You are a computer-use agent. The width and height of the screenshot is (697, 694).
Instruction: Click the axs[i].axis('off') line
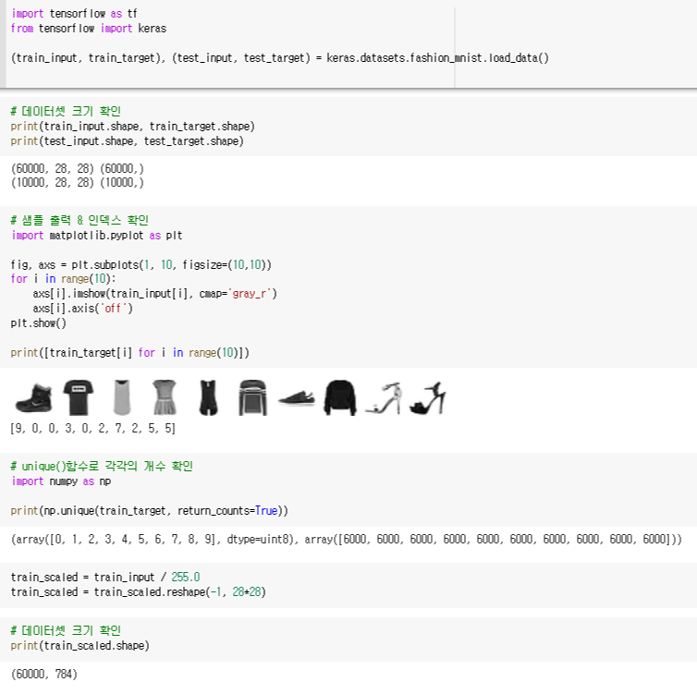click(82, 309)
